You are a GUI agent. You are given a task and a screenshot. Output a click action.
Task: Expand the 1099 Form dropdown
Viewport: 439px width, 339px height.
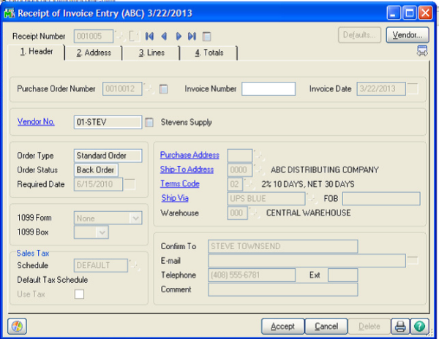pos(135,217)
